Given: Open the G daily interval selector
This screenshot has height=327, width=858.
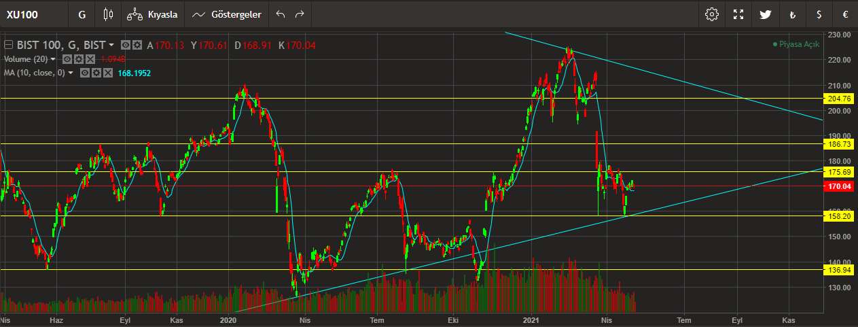Looking at the screenshot, I should point(82,14).
